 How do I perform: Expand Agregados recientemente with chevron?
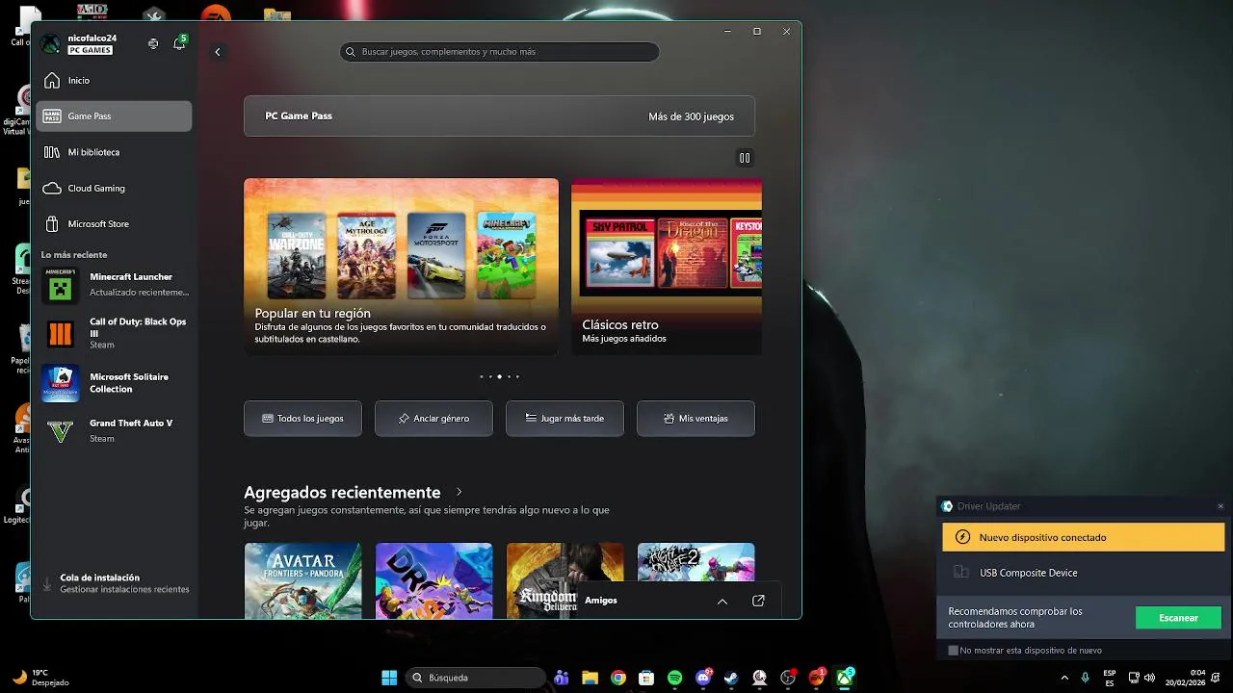point(459,492)
